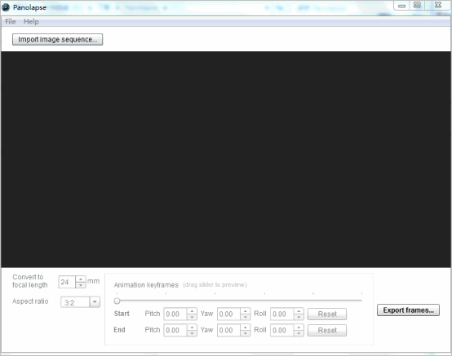Close the Panolapse window

[438, 6]
